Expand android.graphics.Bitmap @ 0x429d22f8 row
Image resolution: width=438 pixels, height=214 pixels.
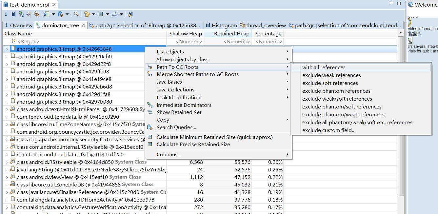7,64
